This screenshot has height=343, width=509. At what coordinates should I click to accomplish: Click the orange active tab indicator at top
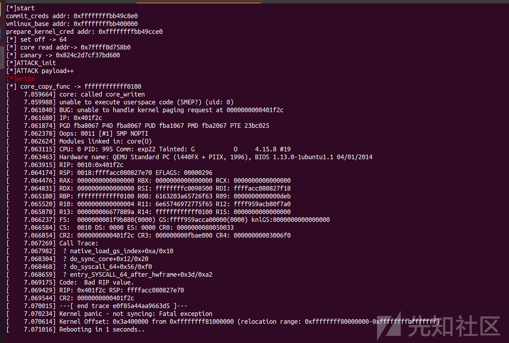[198, 3]
